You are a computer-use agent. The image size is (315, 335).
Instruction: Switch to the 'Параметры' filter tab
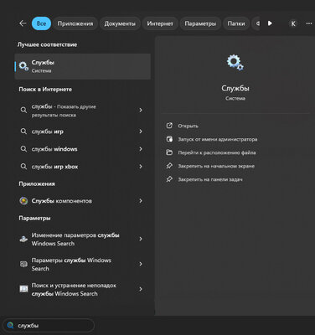click(200, 23)
